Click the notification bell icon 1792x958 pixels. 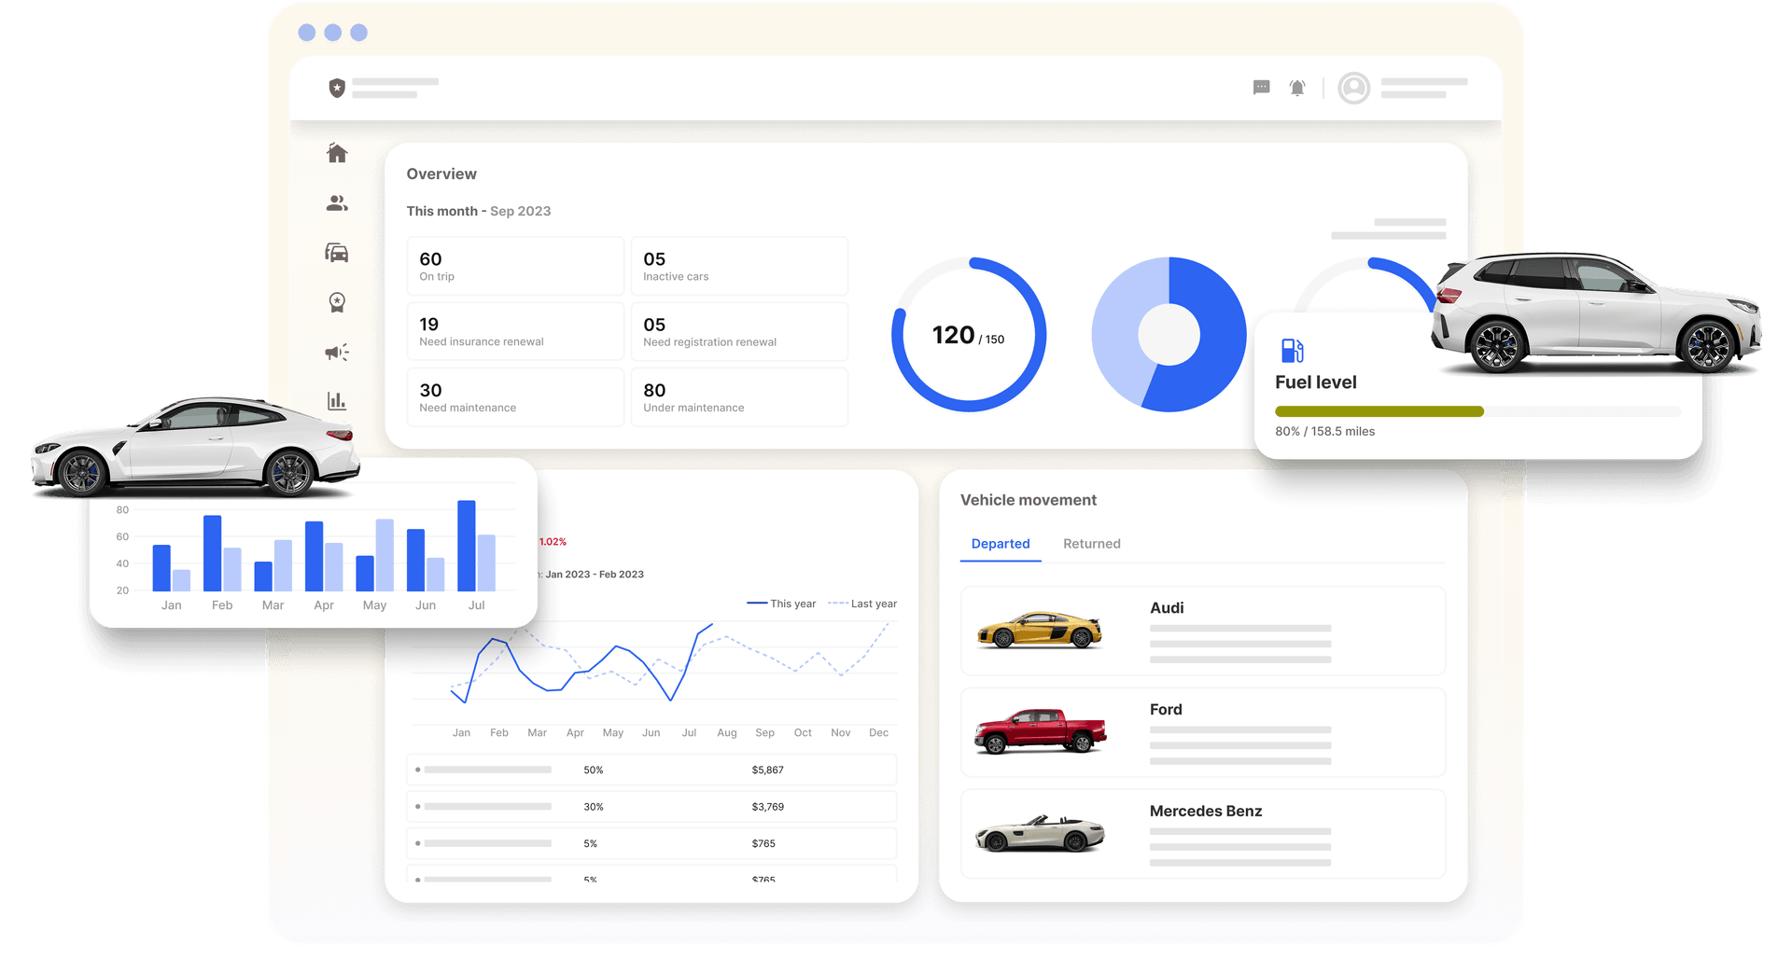pyautogui.click(x=1297, y=88)
